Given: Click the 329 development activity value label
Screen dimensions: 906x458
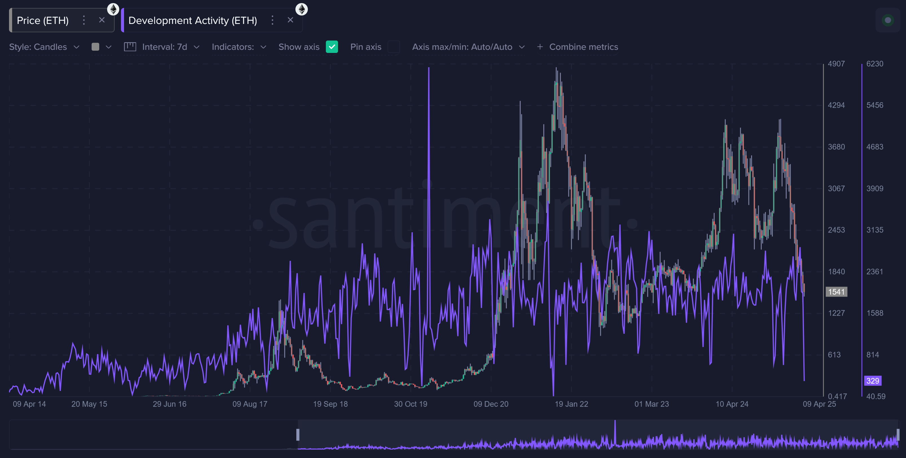Looking at the screenshot, I should [873, 381].
